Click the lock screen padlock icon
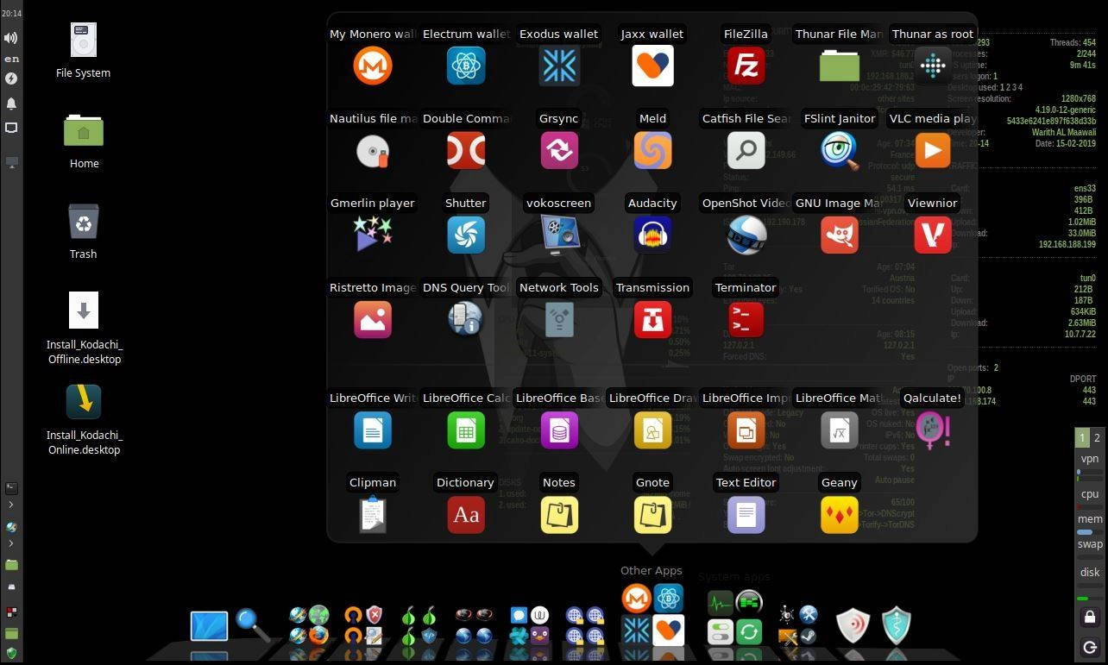 (x=1090, y=617)
